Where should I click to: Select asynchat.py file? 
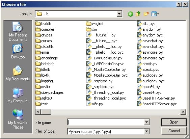pyautogui.click(x=150, y=41)
